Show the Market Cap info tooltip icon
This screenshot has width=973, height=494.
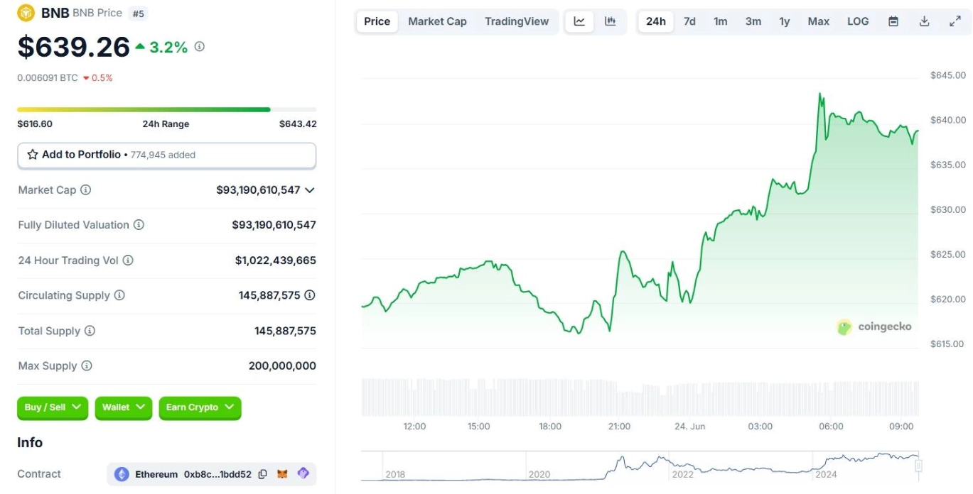click(86, 190)
